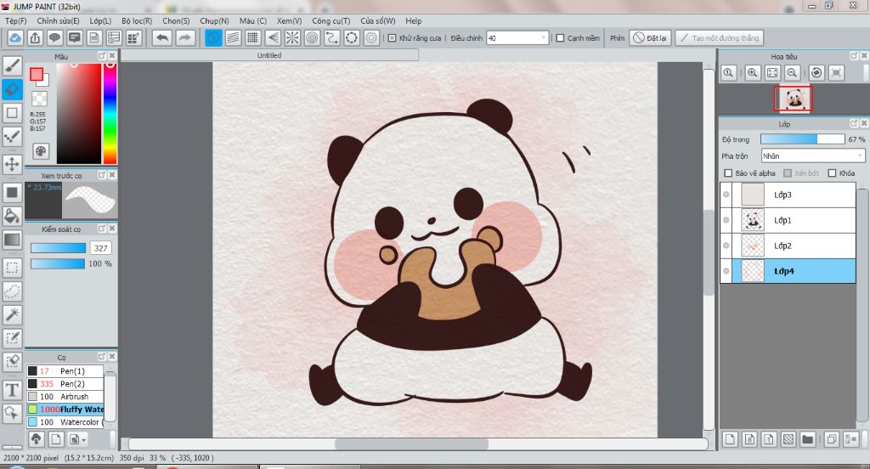Image resolution: width=870 pixels, height=469 pixels.
Task: Enable concentric circle snap guide
Action: [313, 37]
